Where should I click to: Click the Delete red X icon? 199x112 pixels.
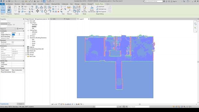click(58, 12)
